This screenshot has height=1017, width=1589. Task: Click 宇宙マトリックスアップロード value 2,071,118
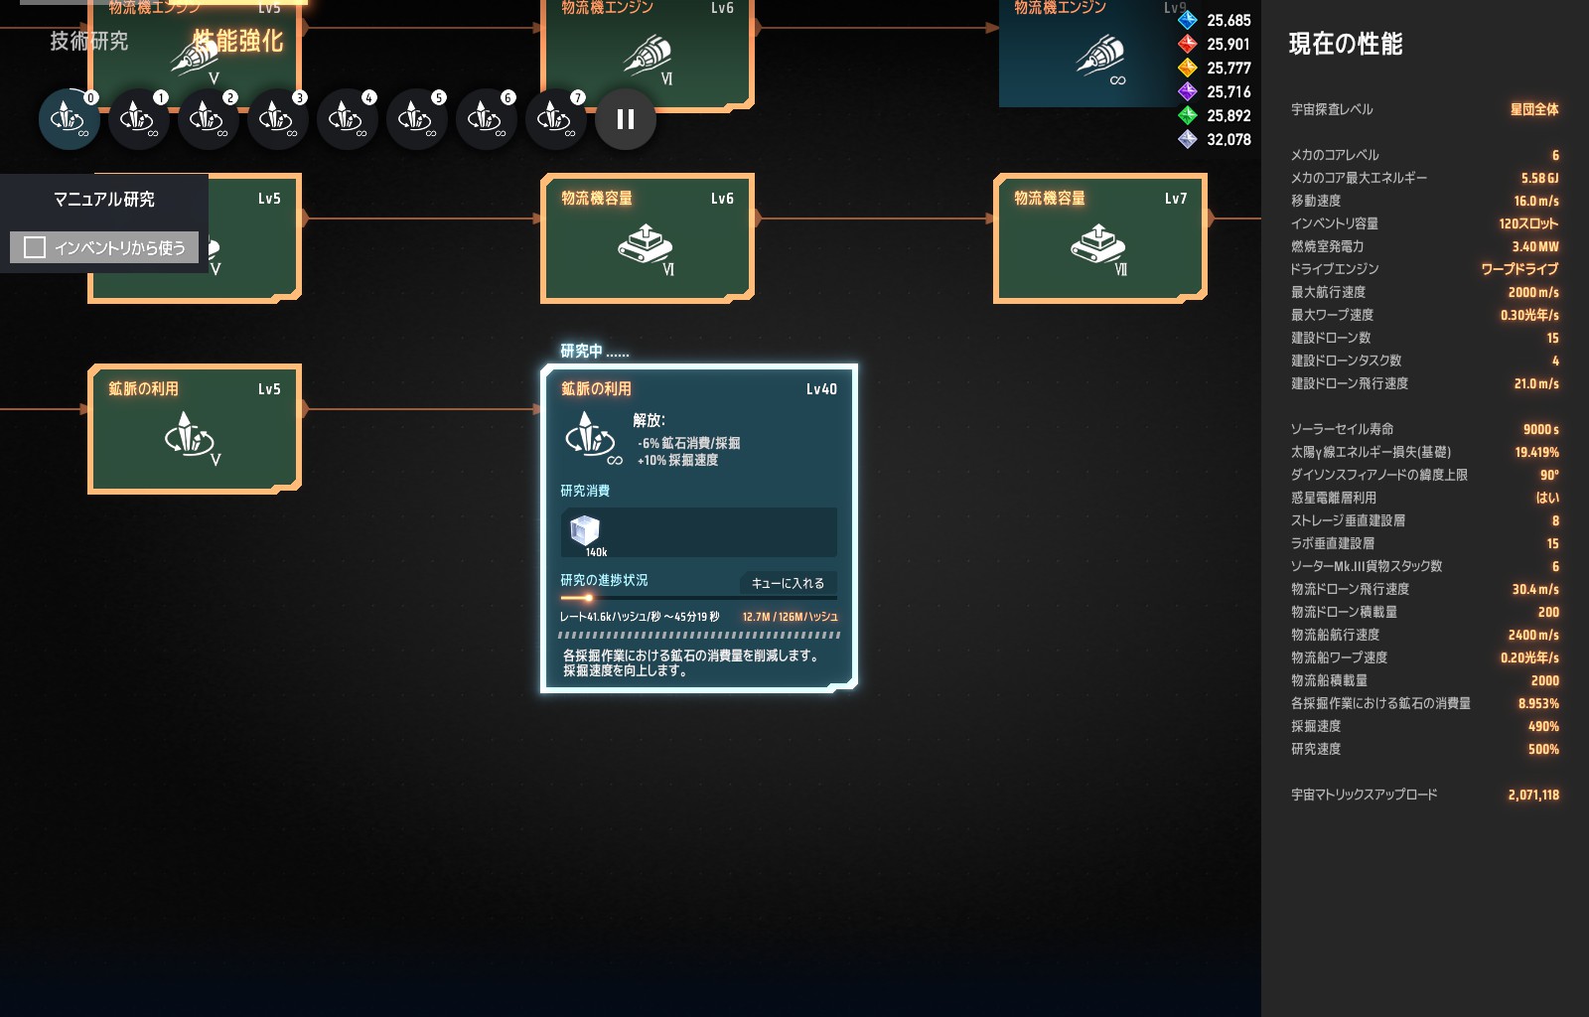[1533, 795]
